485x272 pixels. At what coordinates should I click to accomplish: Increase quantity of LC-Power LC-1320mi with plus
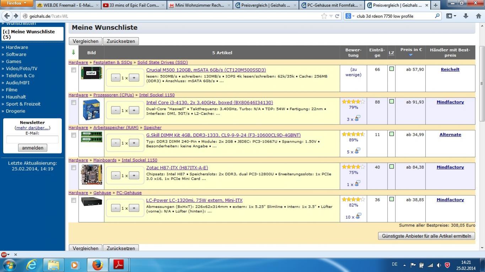tap(134, 208)
